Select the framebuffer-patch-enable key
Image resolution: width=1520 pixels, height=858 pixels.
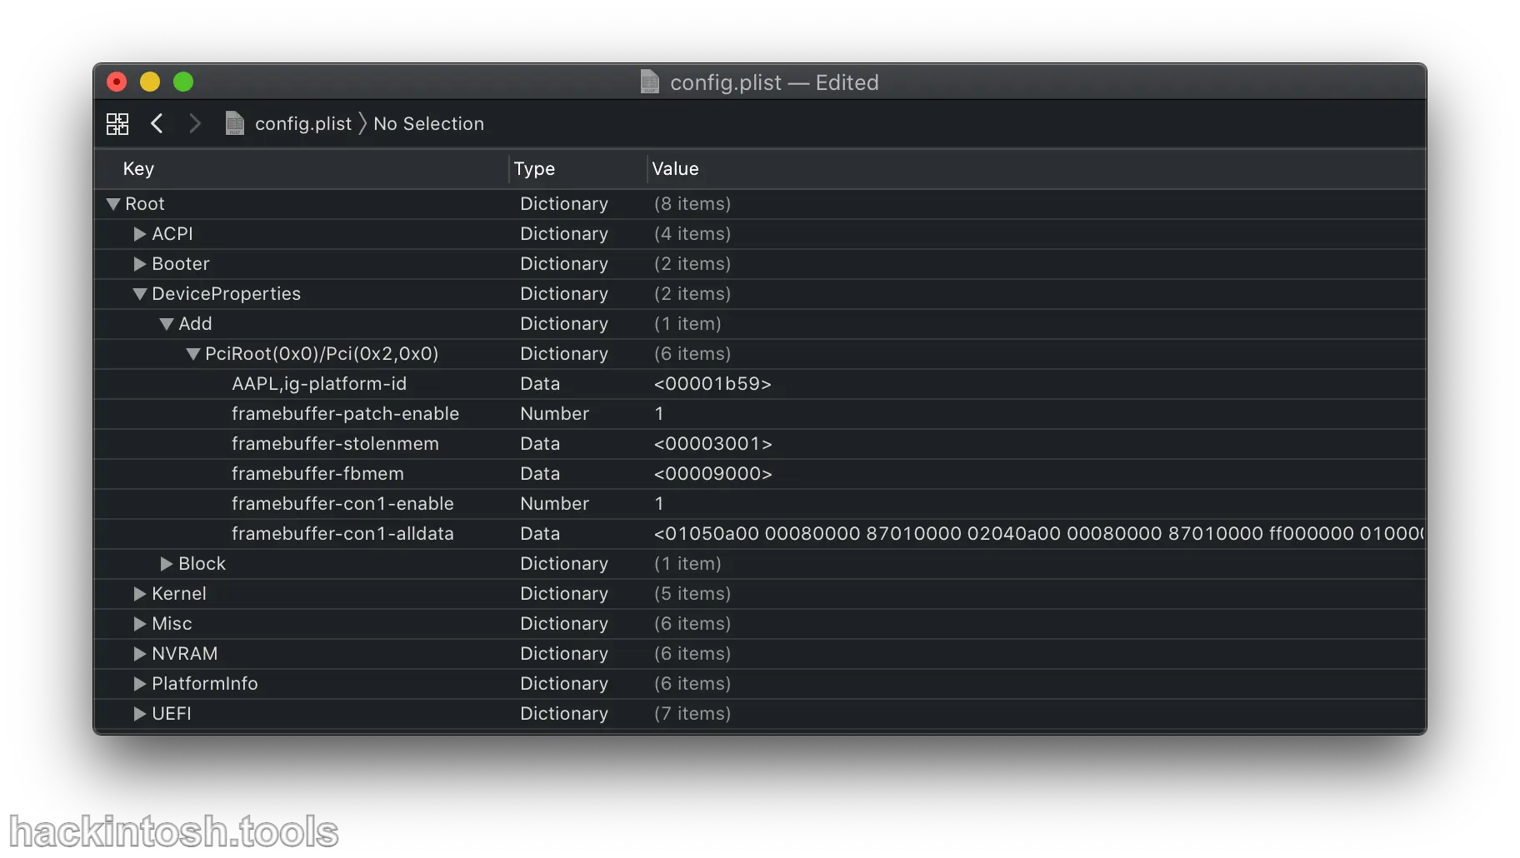pyautogui.click(x=346, y=414)
